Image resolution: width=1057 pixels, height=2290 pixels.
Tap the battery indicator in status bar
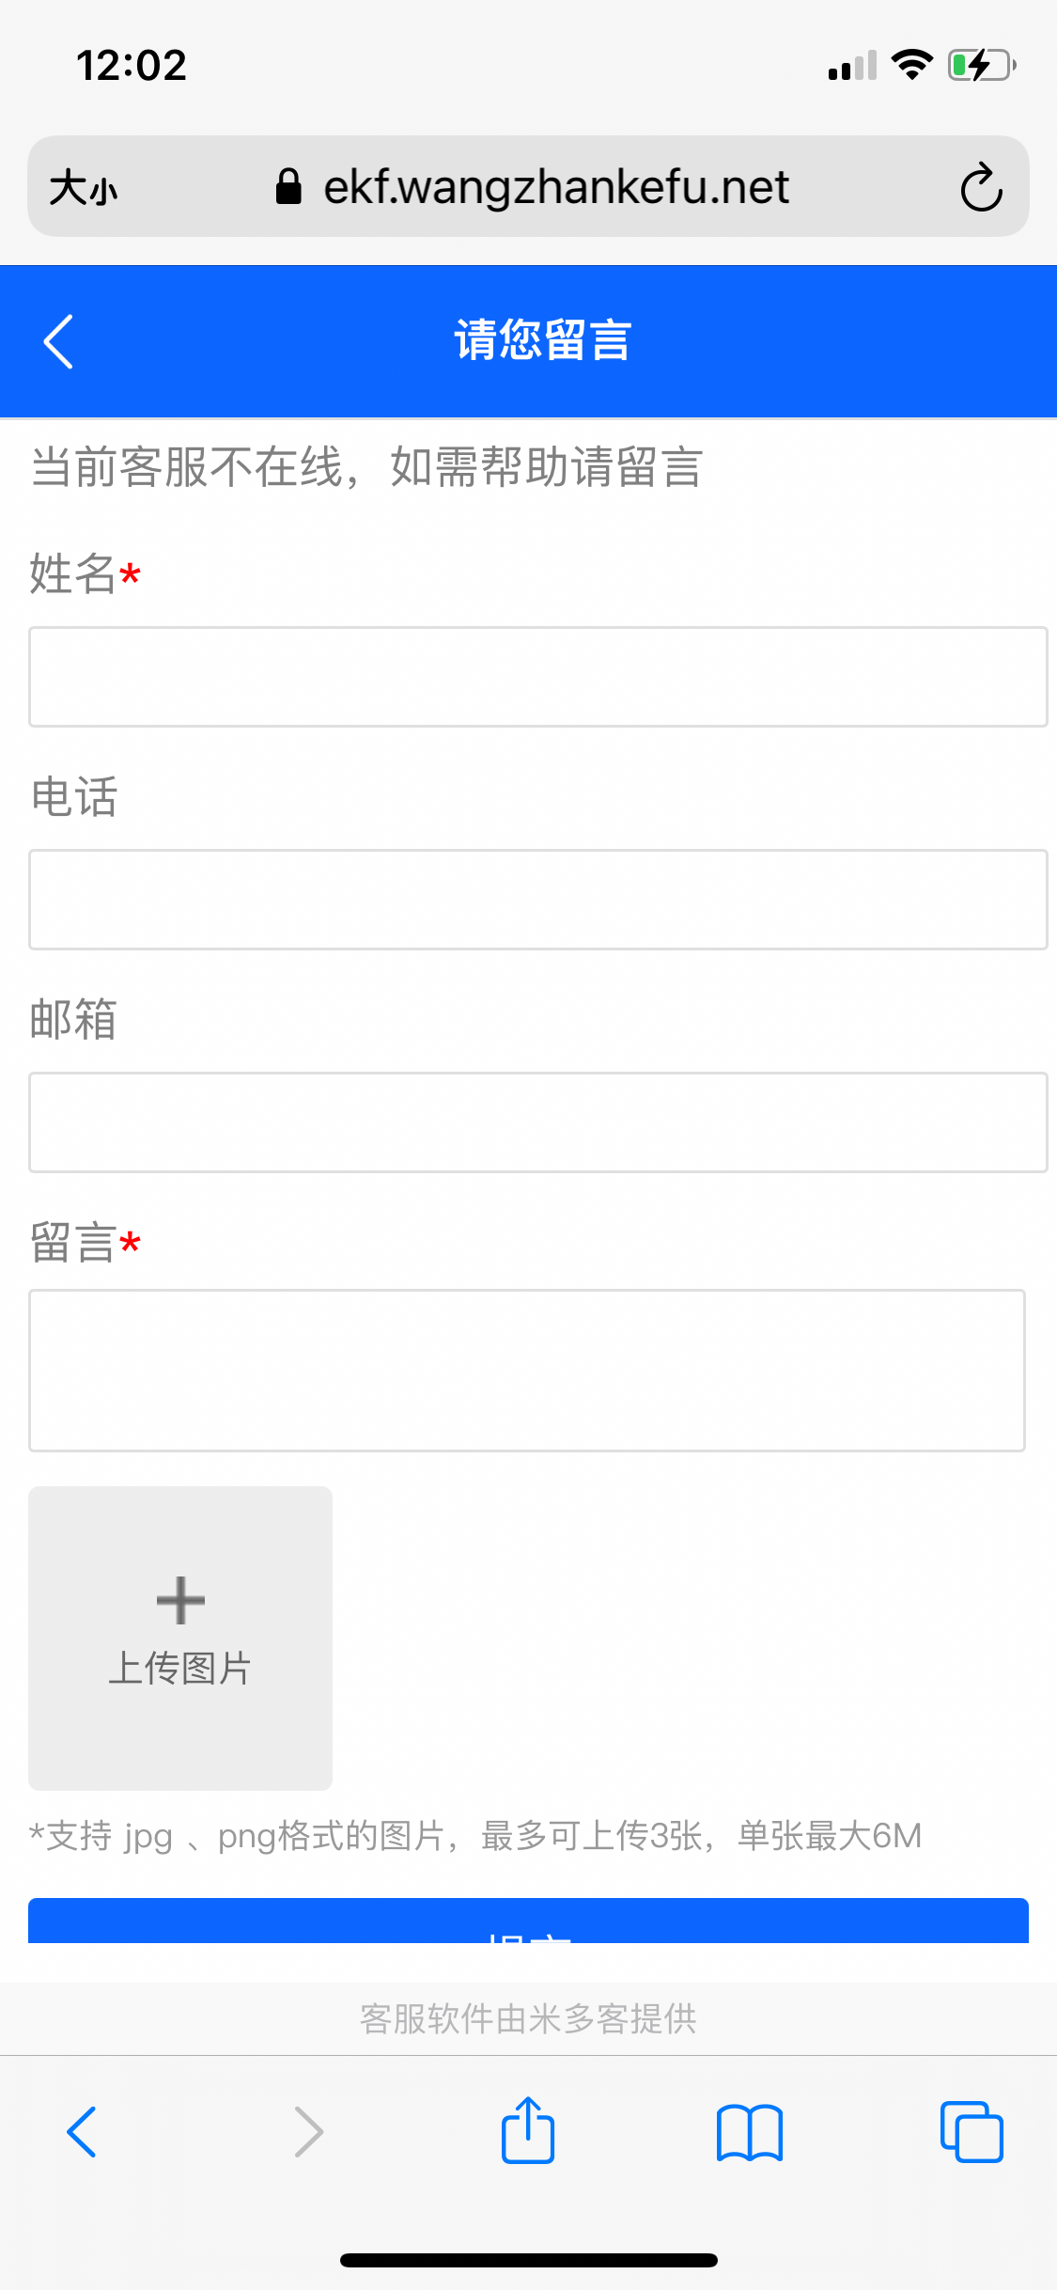[x=981, y=66]
